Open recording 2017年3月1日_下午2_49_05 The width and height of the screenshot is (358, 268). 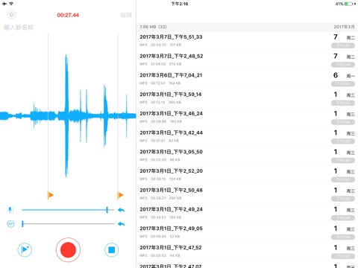coord(248,232)
